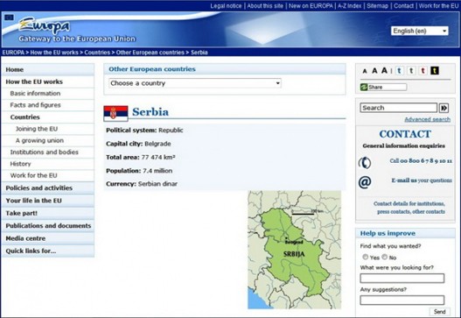Click the Send button

tap(439, 312)
